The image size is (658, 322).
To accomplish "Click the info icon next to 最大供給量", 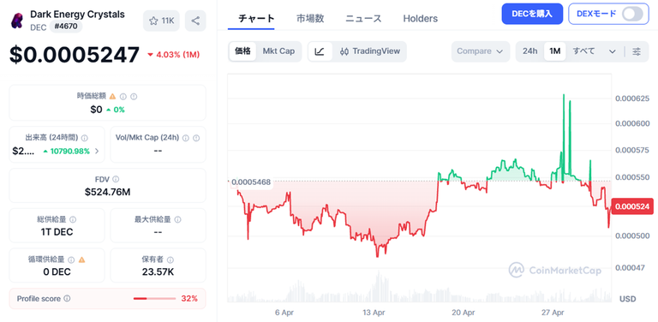I will coord(178,219).
